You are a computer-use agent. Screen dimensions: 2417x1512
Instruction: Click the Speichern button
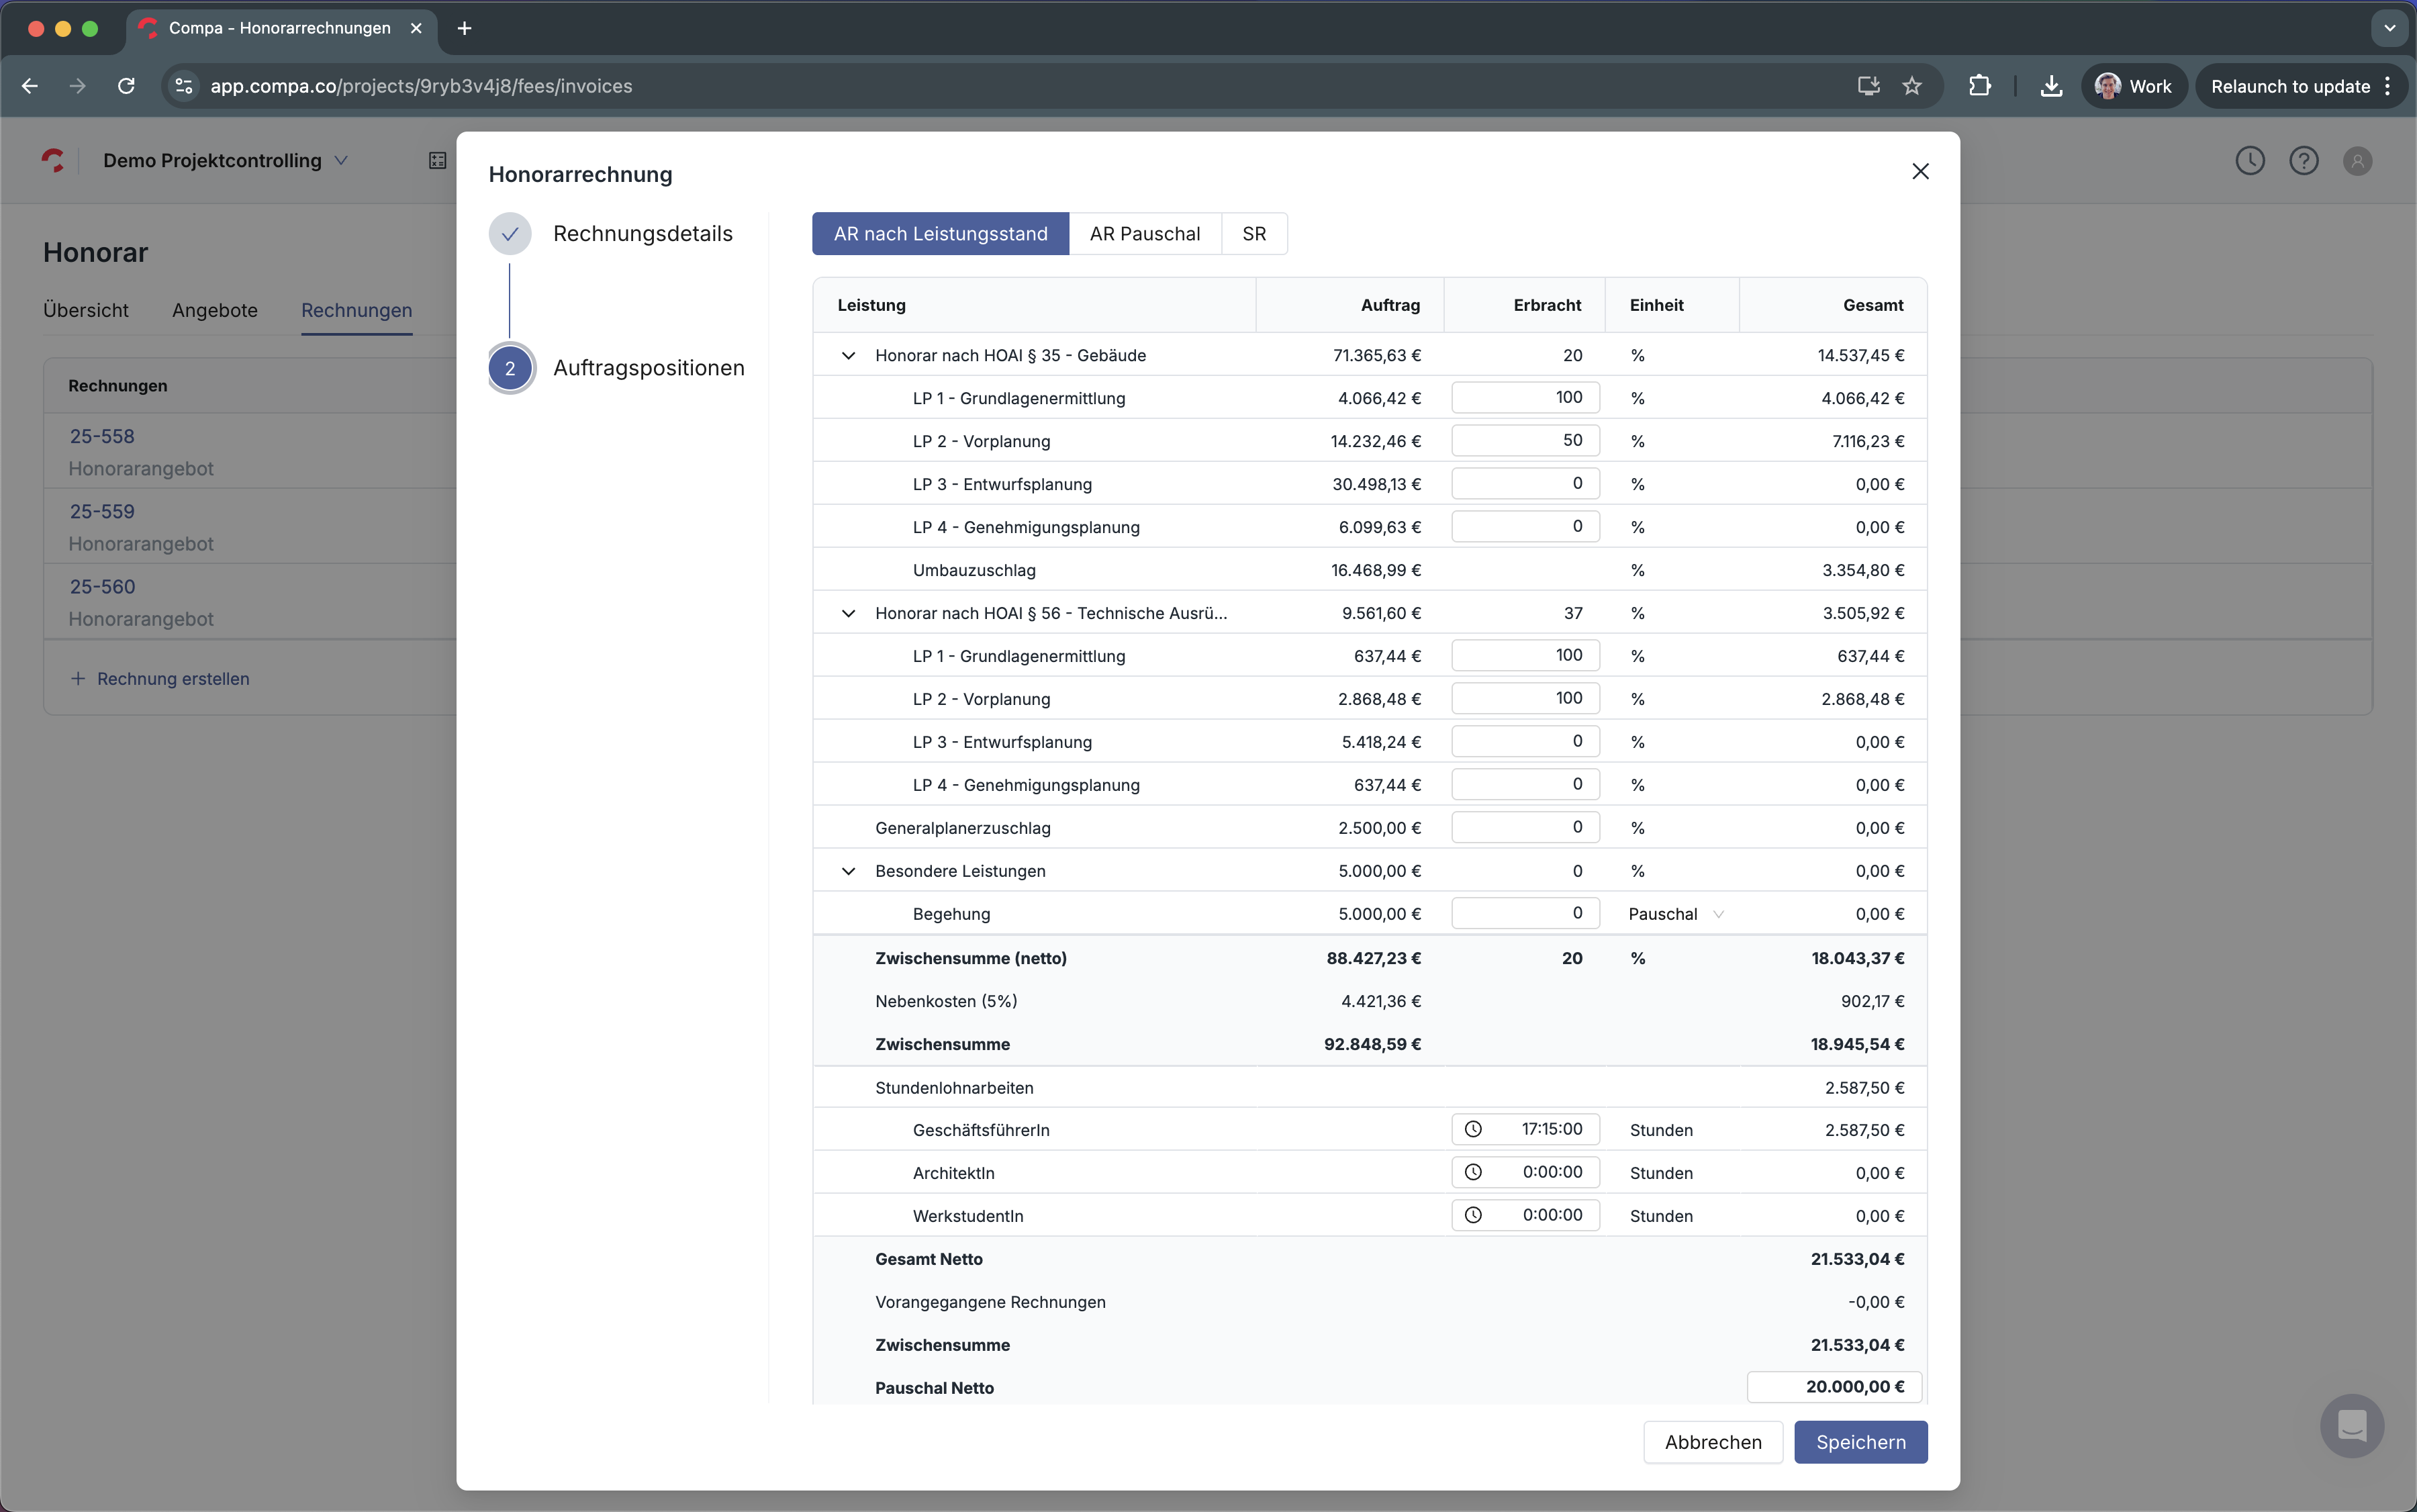1860,1442
